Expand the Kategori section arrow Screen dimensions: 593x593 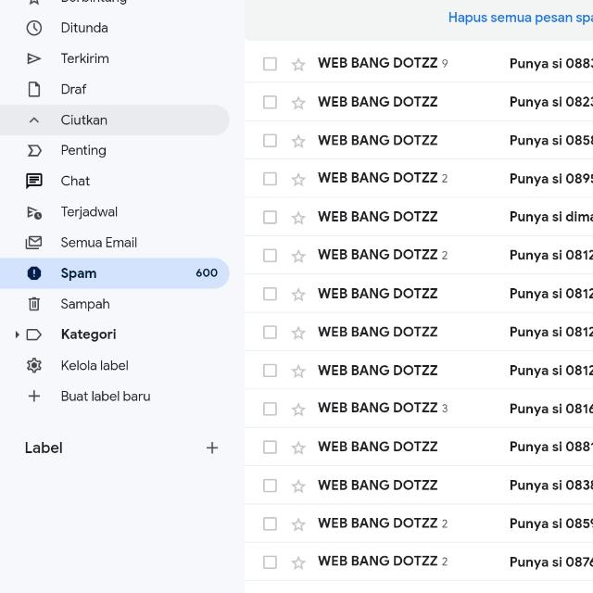click(17, 334)
